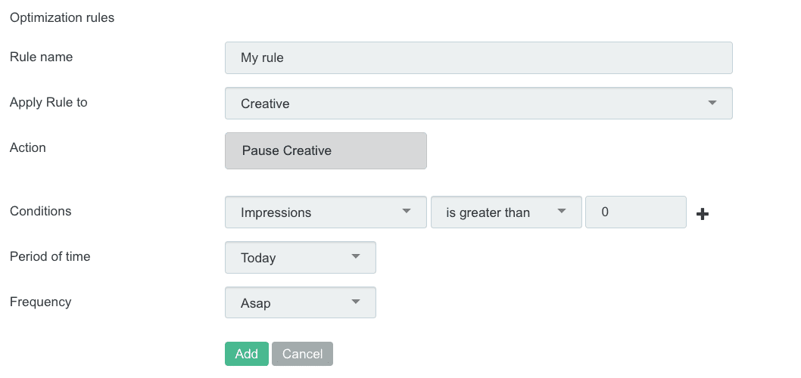Click the arrow icon on Impressions dropdown

click(x=406, y=212)
